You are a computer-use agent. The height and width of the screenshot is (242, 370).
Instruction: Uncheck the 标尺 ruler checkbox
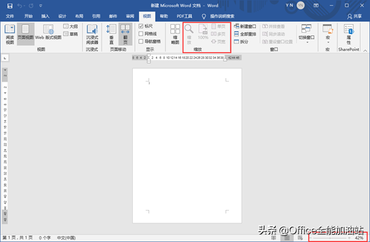[x=141, y=26]
